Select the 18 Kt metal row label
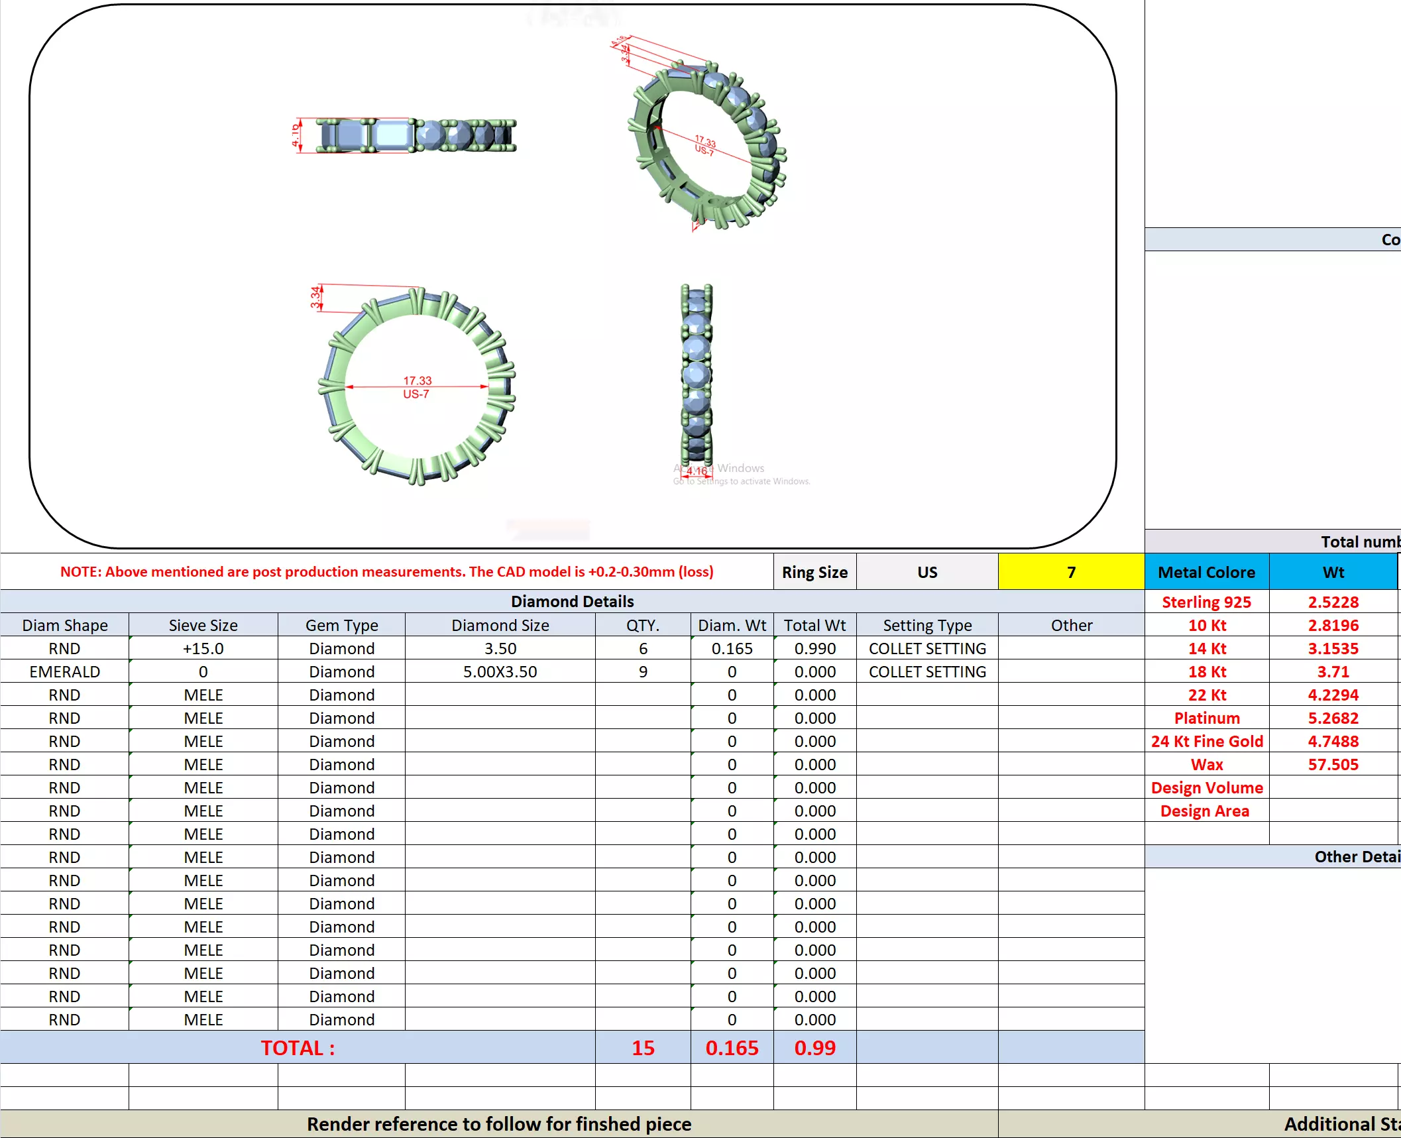The width and height of the screenshot is (1401, 1138). point(1205,671)
